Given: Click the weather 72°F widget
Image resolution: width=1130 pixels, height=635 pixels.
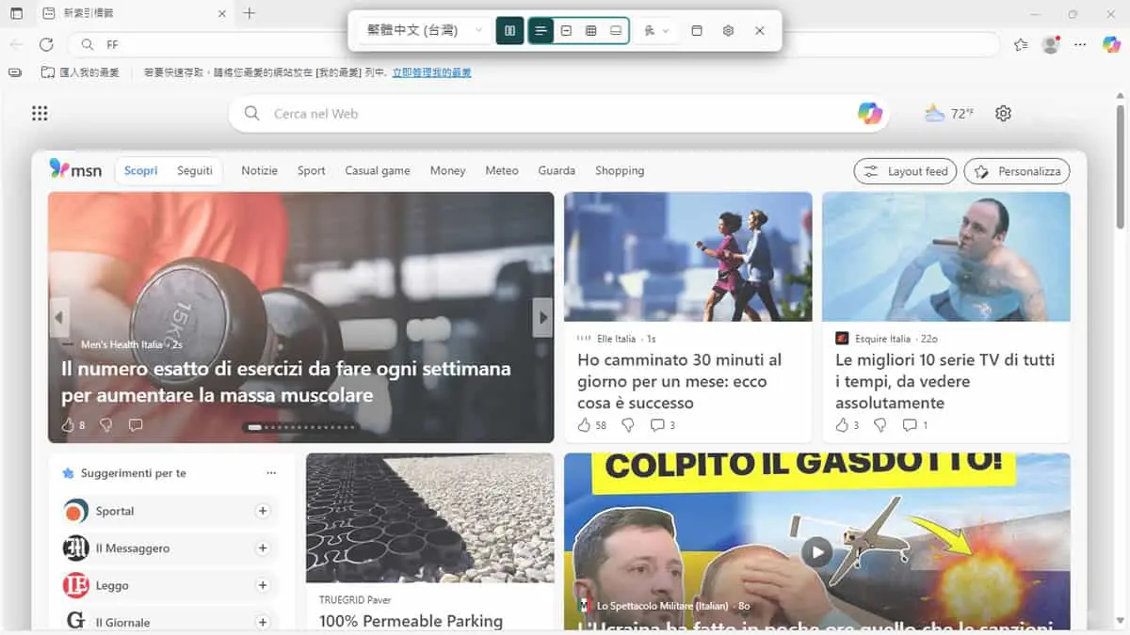Looking at the screenshot, I should (x=949, y=113).
